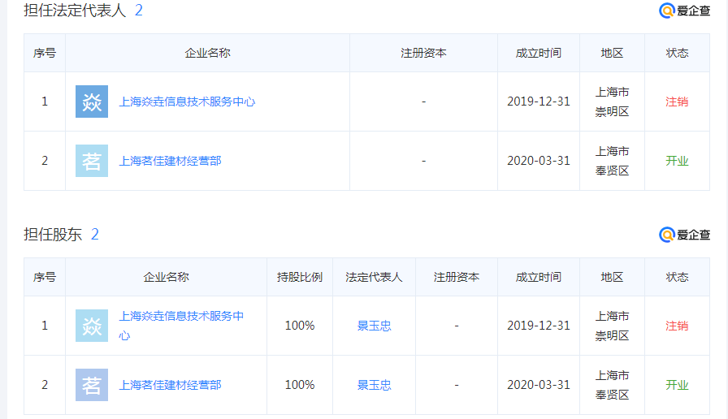
Task: Click 茗 logo in shareholder table
Action: tap(92, 385)
